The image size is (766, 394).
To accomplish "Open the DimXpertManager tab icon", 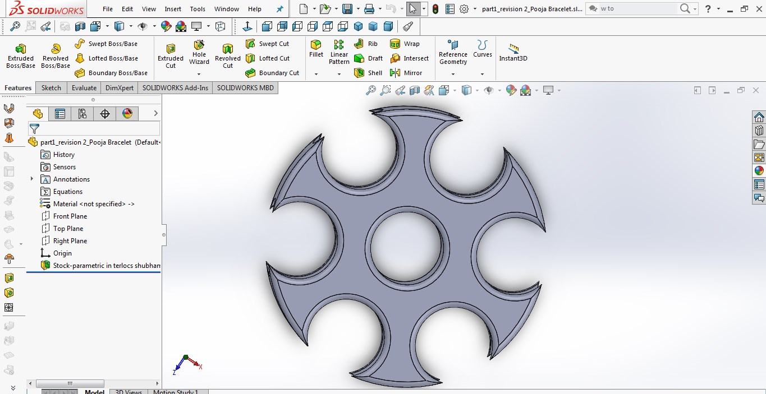I will (x=105, y=114).
